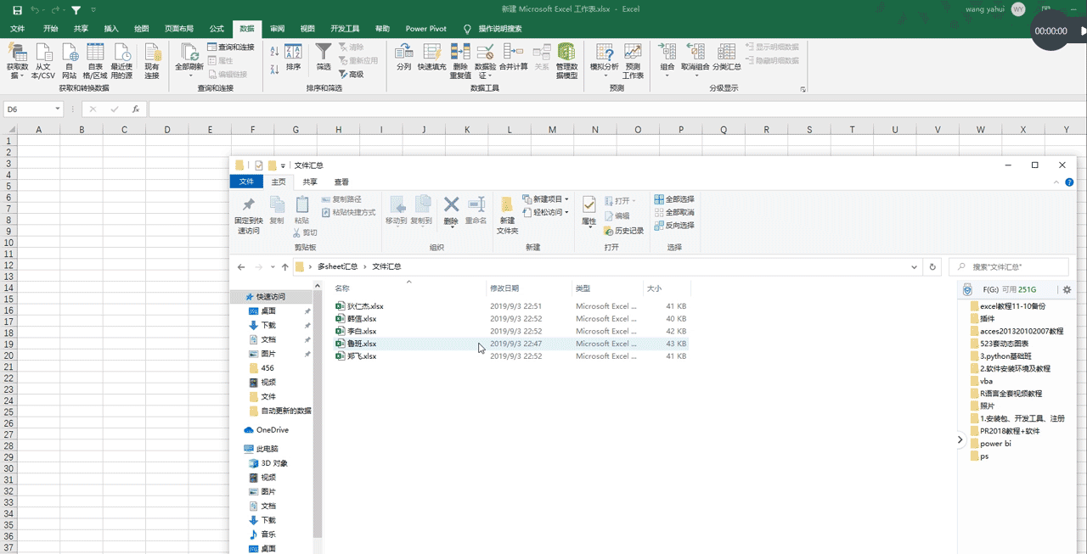Viewport: 1087px width, 554px height.
Task: Expand the Explorer right side panel chevron
Action: pyautogui.click(x=960, y=439)
